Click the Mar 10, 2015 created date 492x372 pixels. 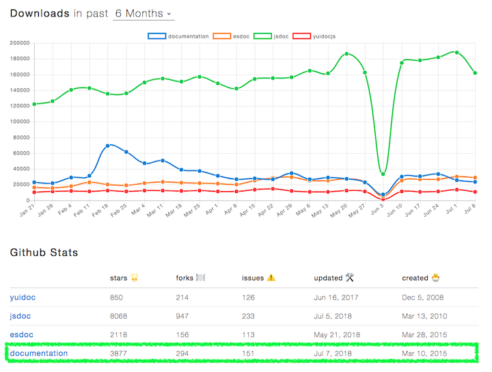(x=424, y=354)
